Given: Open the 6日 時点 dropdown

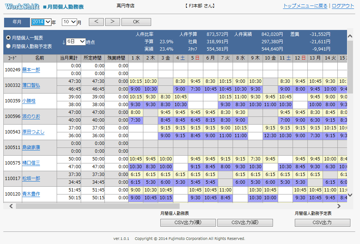Looking at the screenshot, I should 76,41.
